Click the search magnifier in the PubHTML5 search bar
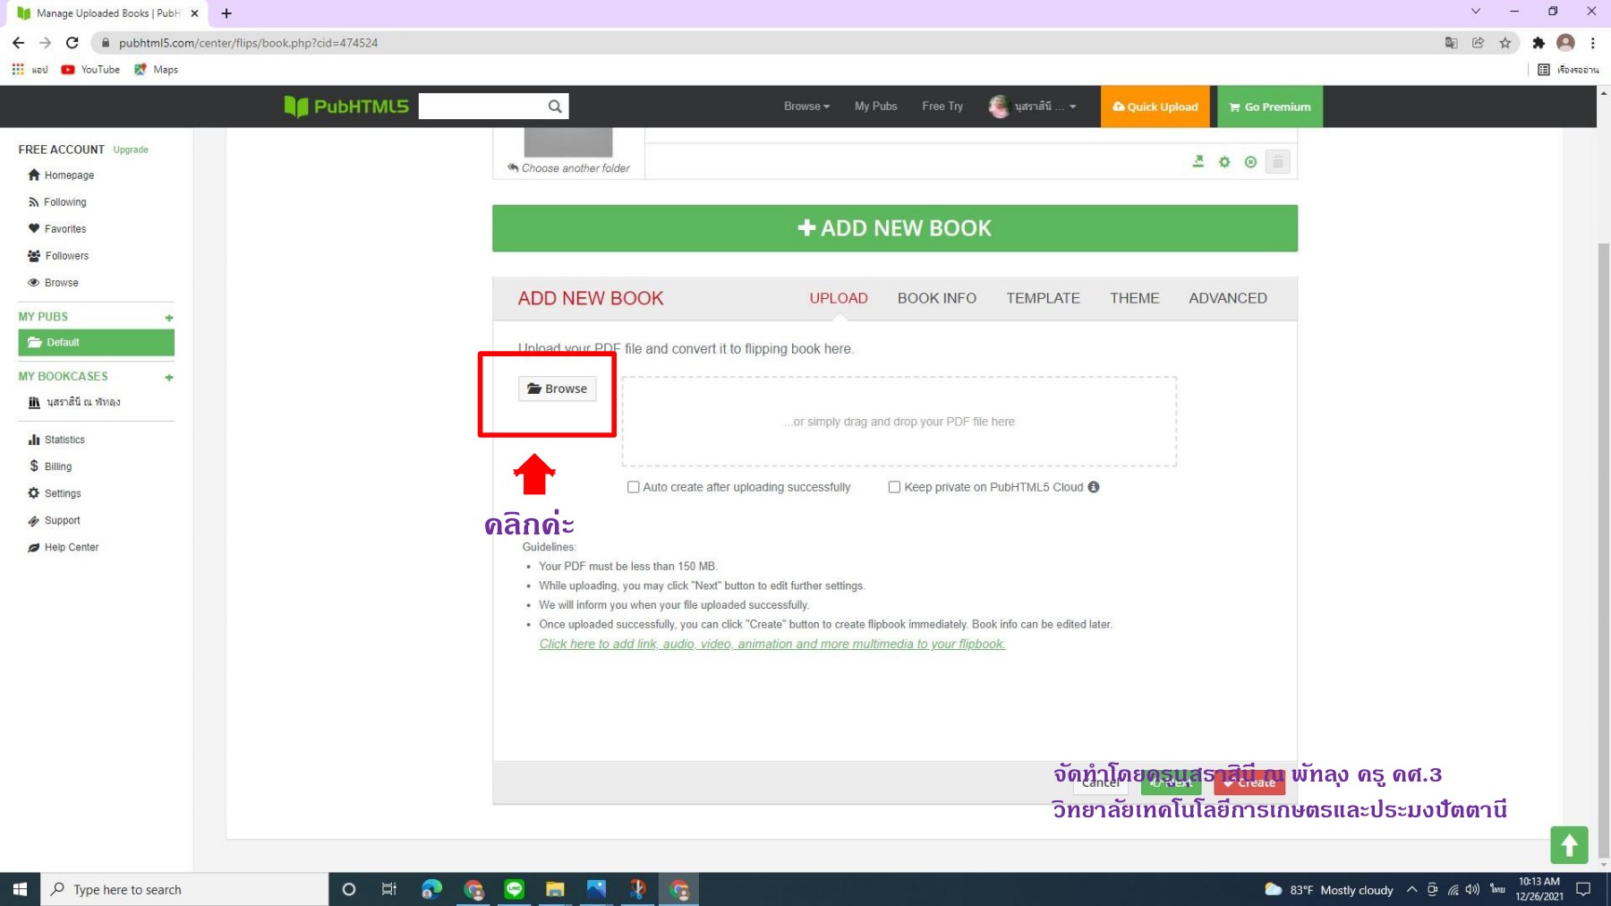This screenshot has height=906, width=1611. tap(555, 106)
